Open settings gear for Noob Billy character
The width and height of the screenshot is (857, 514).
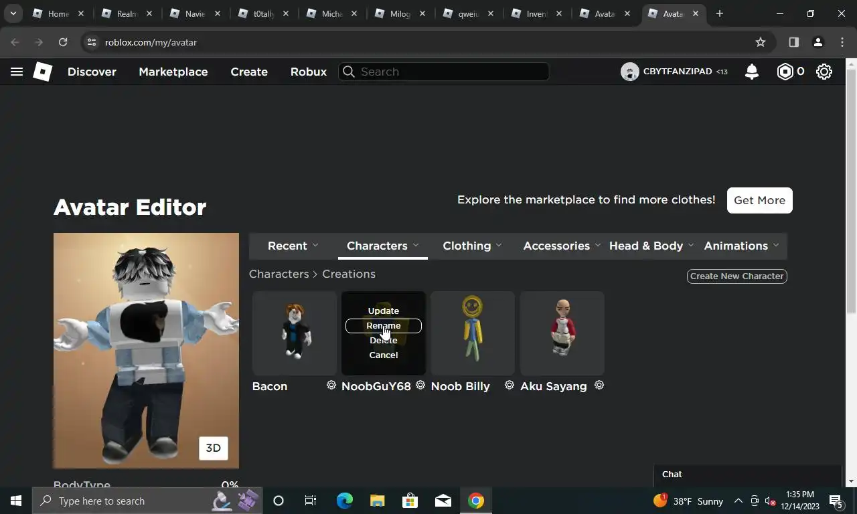[510, 385]
